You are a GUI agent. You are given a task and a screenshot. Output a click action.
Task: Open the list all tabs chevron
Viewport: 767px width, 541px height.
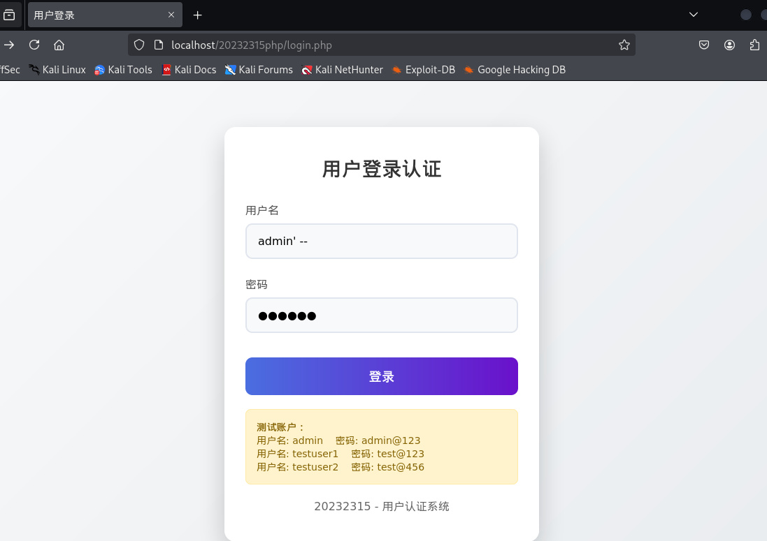click(693, 15)
